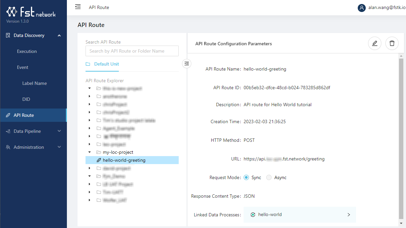Image resolution: width=406 pixels, height=228 pixels.
Task: Click the hello-world data process icon
Action: pos(253,215)
